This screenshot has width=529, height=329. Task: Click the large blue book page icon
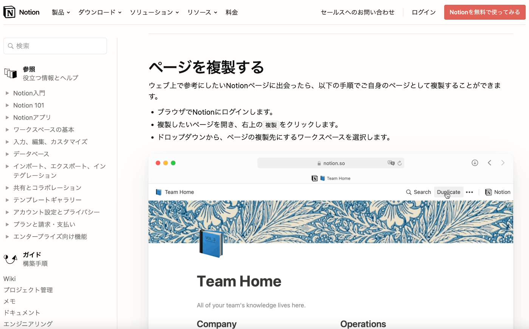click(211, 244)
